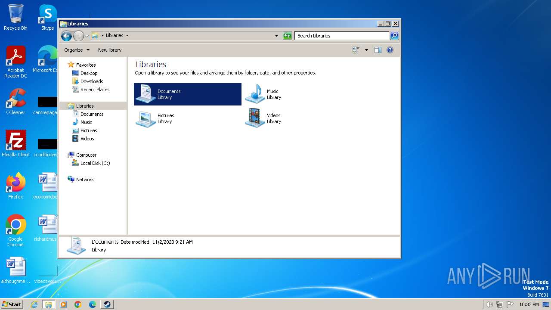Click the network tray icon

coord(500,304)
